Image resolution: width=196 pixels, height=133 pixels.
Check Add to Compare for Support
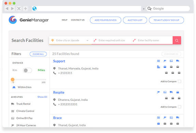179,82
